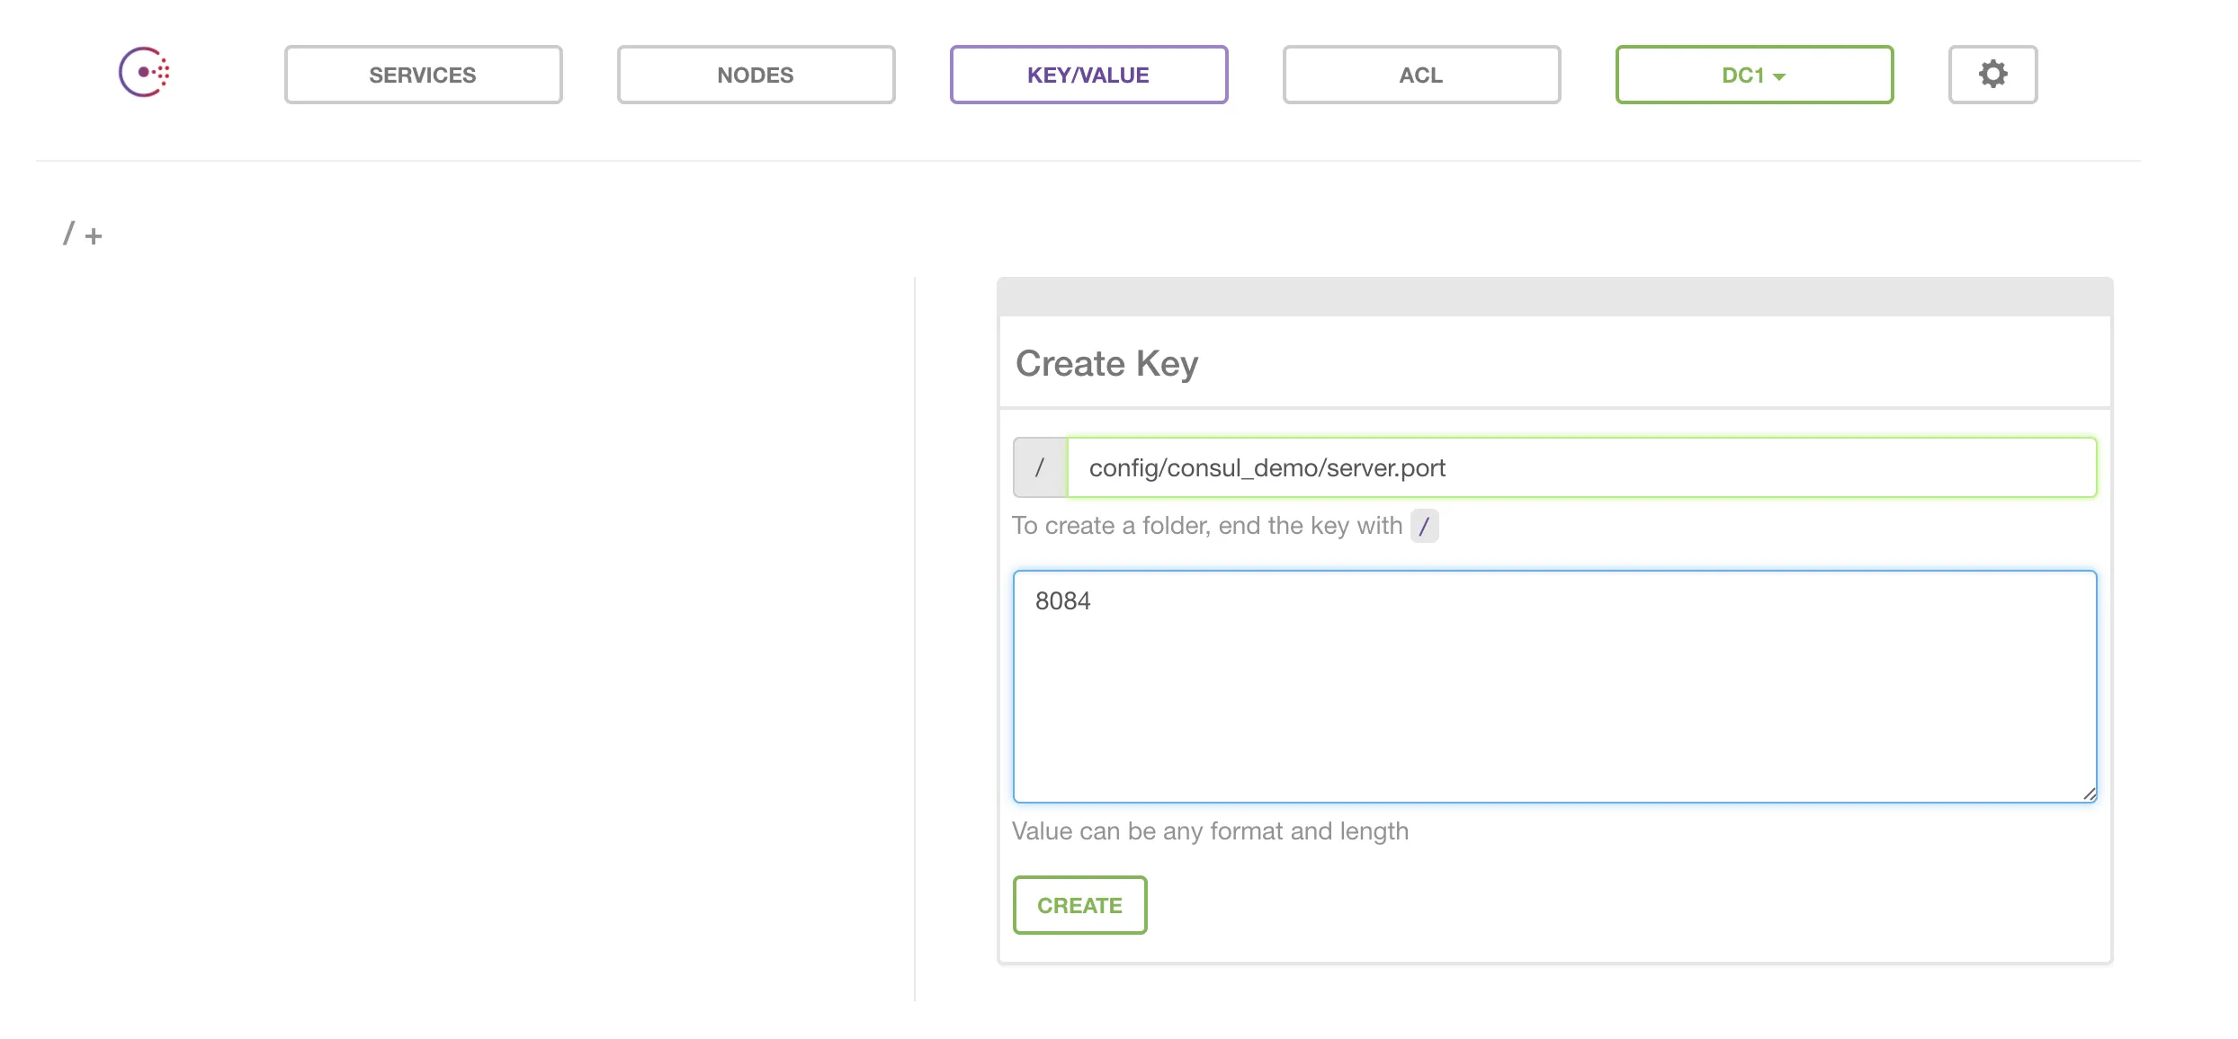Go to the ACL tab
The height and width of the screenshot is (1039, 2238).
(1421, 75)
